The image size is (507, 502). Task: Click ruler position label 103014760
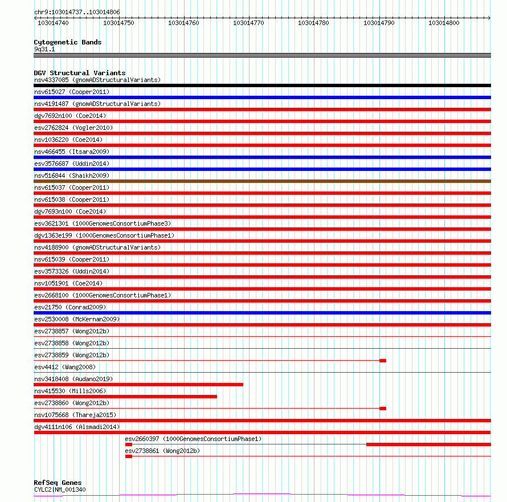point(183,23)
